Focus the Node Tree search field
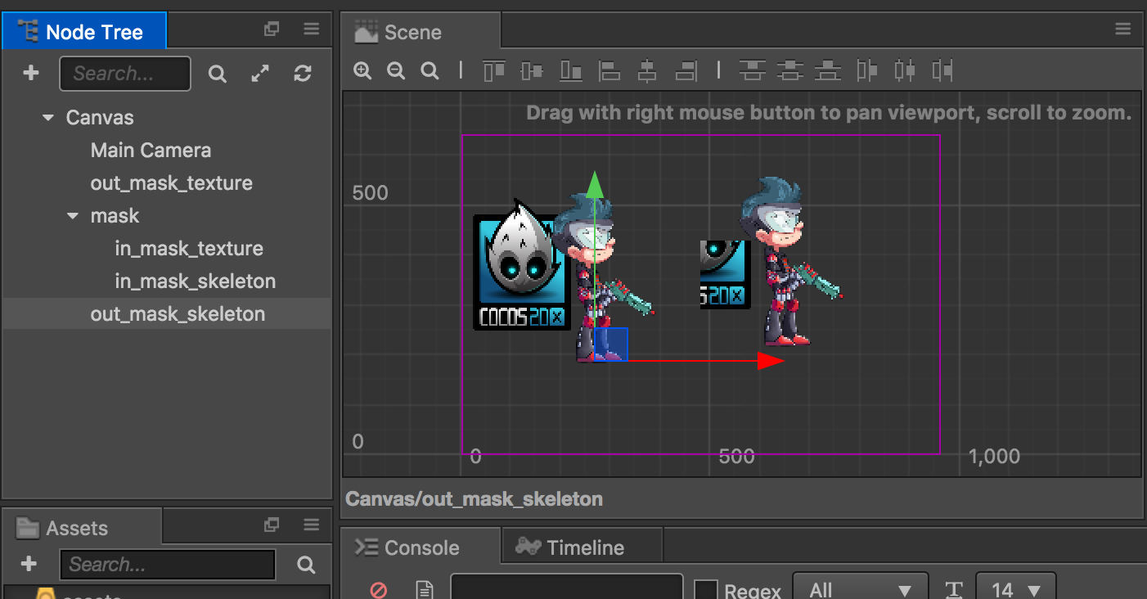This screenshot has height=599, width=1147. click(125, 74)
